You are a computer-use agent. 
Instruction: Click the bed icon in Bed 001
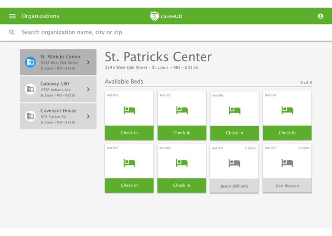tap(129, 110)
